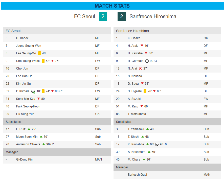Click K. Kinoshita's goal ball icon
Viewport: 224px width, 181px height.
click(157, 144)
